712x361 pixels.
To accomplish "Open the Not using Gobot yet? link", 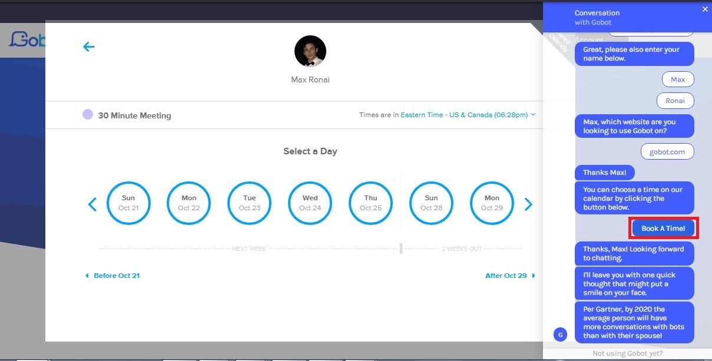I will [628, 353].
